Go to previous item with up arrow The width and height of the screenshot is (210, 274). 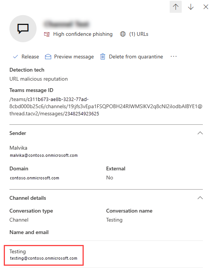pos(176,7)
